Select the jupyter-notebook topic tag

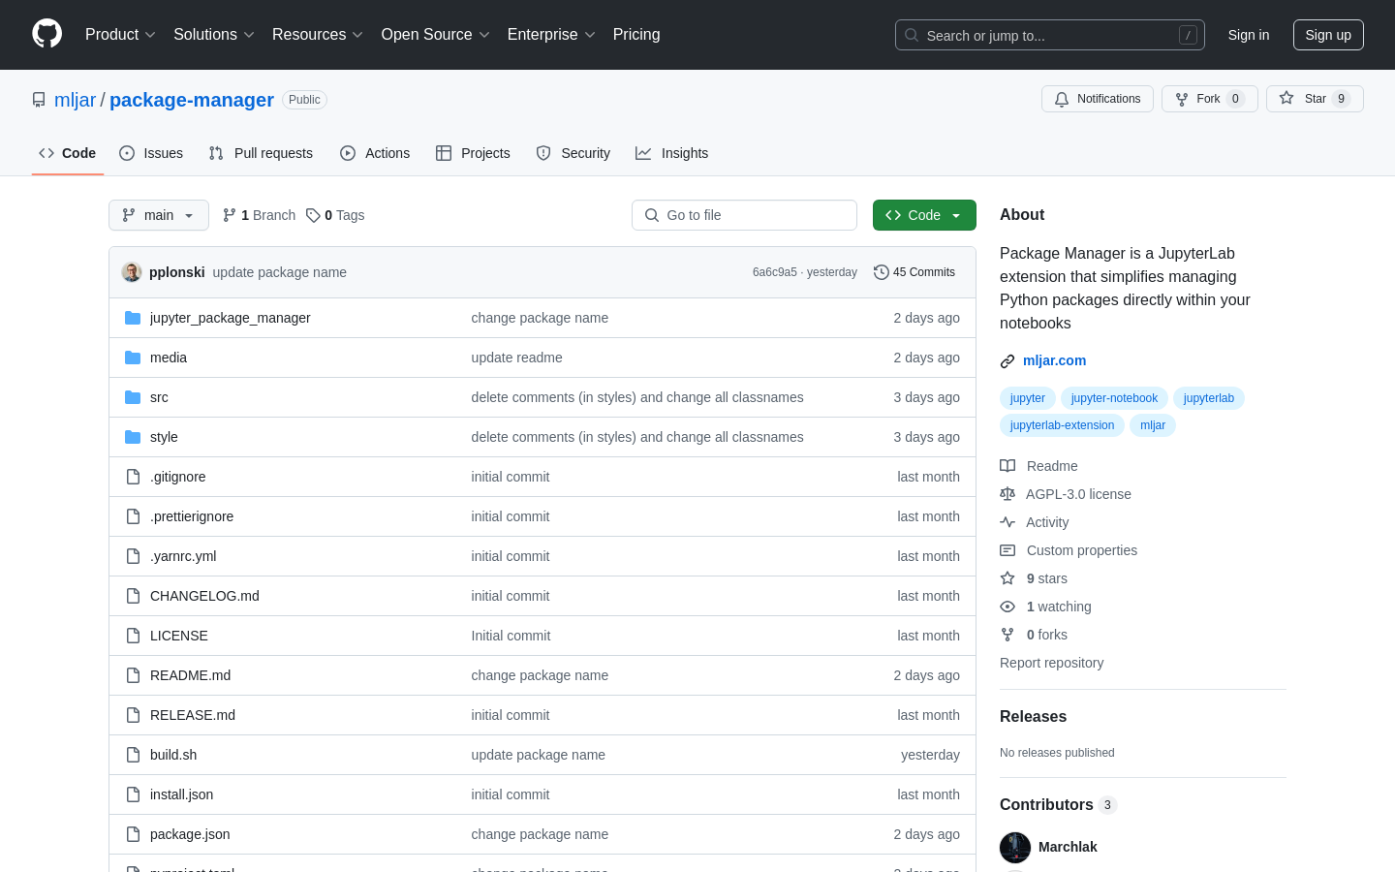1114,398
